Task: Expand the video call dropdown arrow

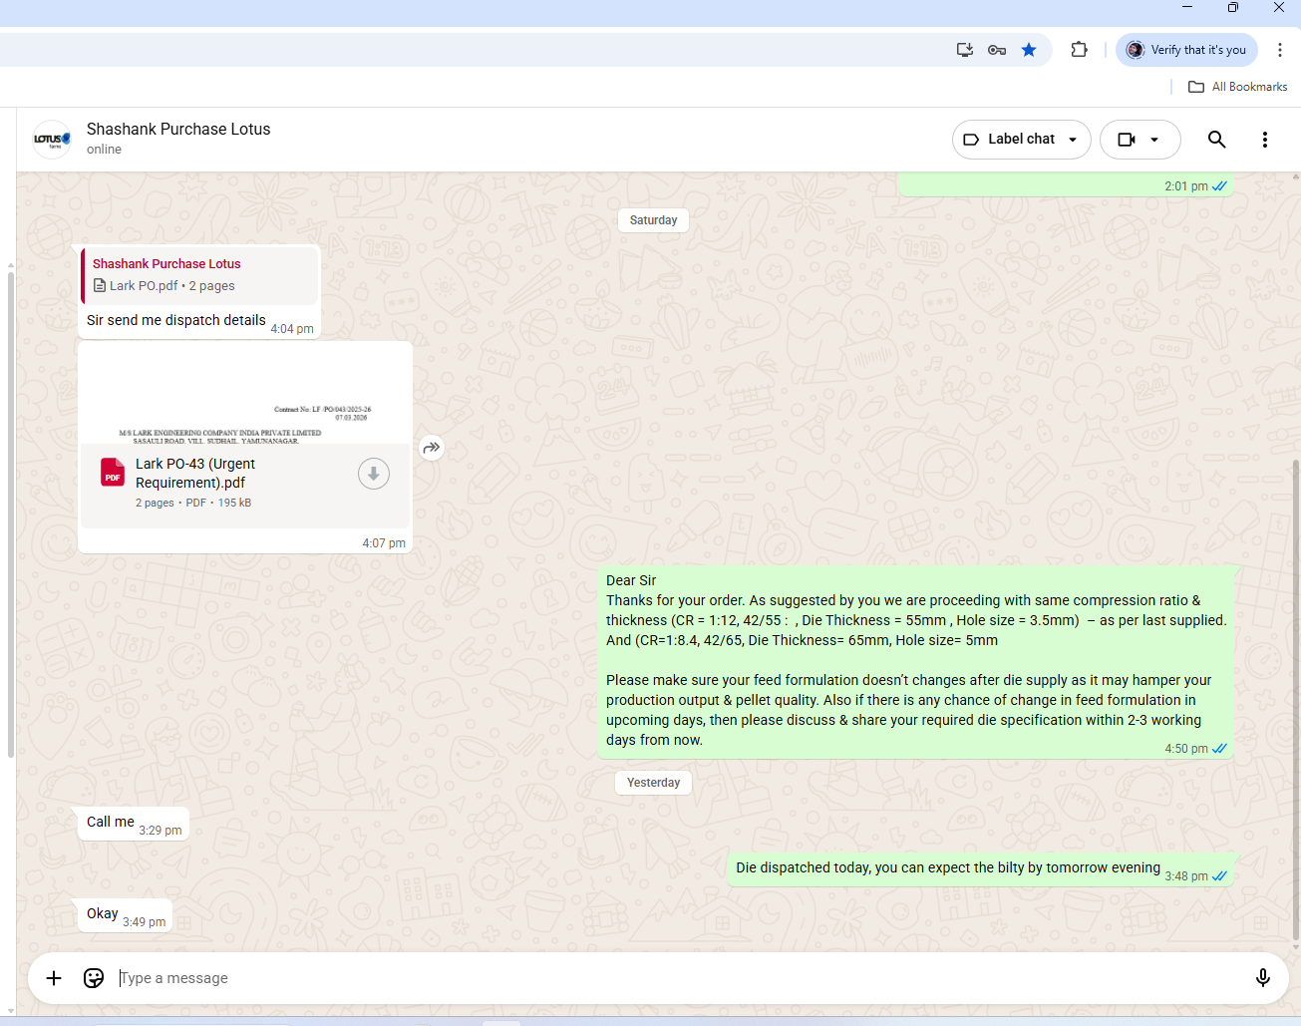Action: pyautogui.click(x=1154, y=140)
